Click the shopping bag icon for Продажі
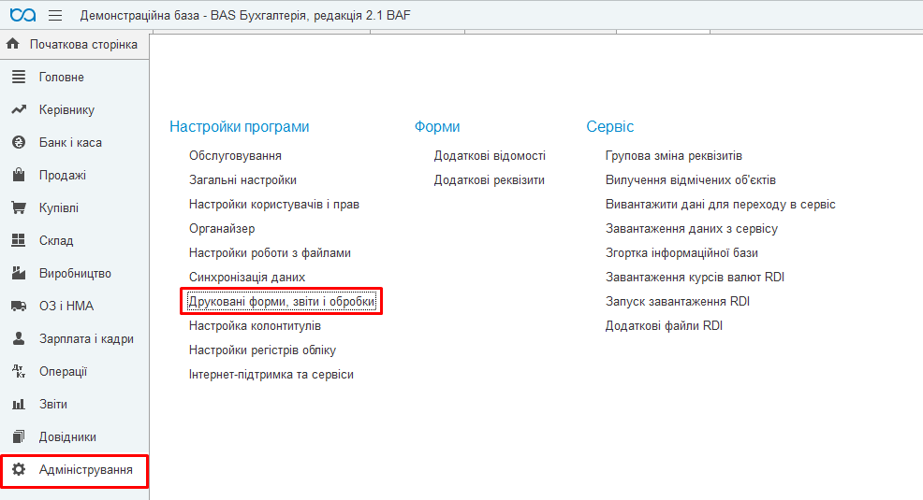923x500 pixels. click(x=18, y=176)
